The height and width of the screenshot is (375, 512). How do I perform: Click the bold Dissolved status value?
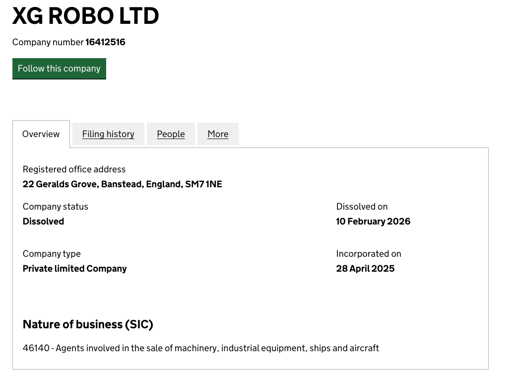[43, 222]
